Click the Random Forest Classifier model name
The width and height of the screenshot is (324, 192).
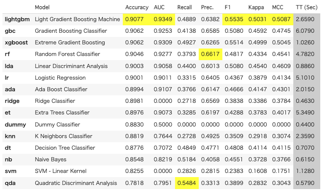click(67, 54)
